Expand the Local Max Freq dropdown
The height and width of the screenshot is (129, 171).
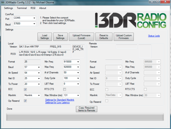78,67
